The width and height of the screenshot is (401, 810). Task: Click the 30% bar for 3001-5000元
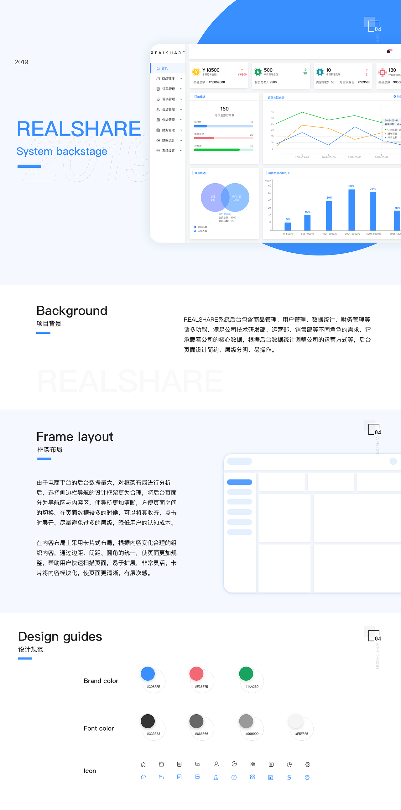click(x=352, y=210)
